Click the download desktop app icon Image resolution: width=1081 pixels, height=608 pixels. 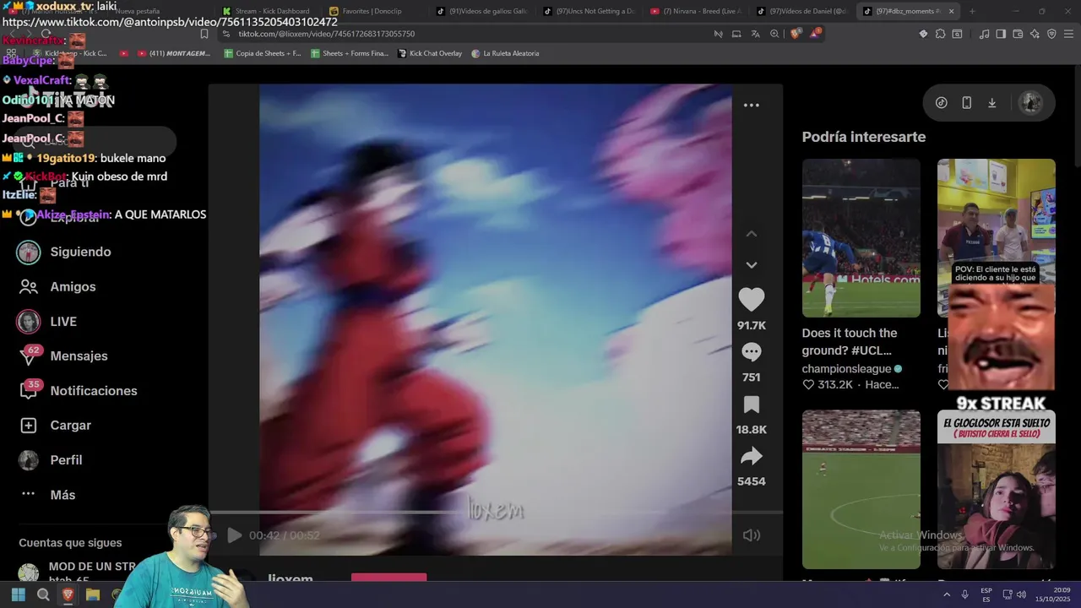pyautogui.click(x=991, y=103)
